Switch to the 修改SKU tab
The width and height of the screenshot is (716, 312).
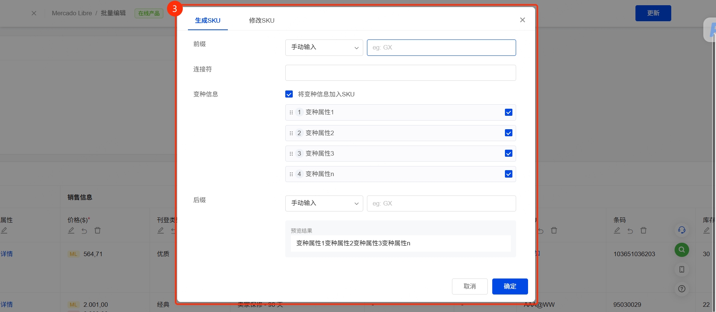(x=262, y=20)
